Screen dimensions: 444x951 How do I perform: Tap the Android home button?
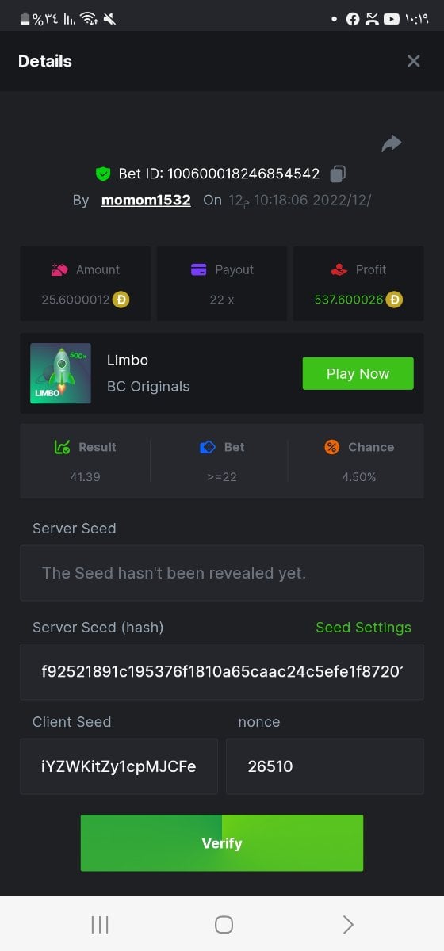224,924
